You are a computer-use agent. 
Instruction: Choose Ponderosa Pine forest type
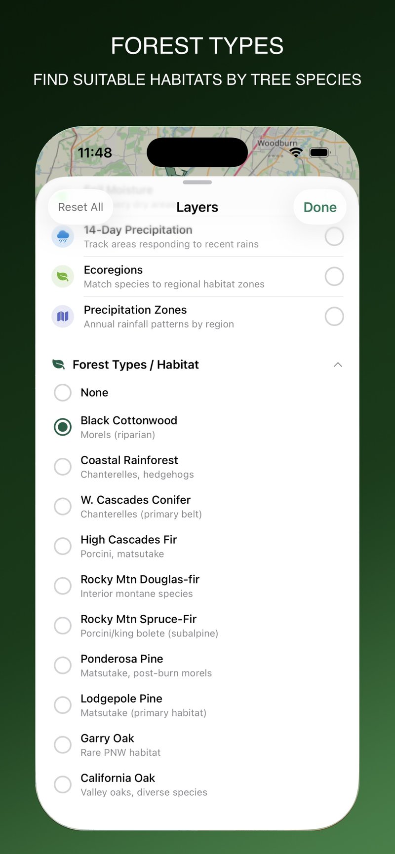tap(63, 665)
